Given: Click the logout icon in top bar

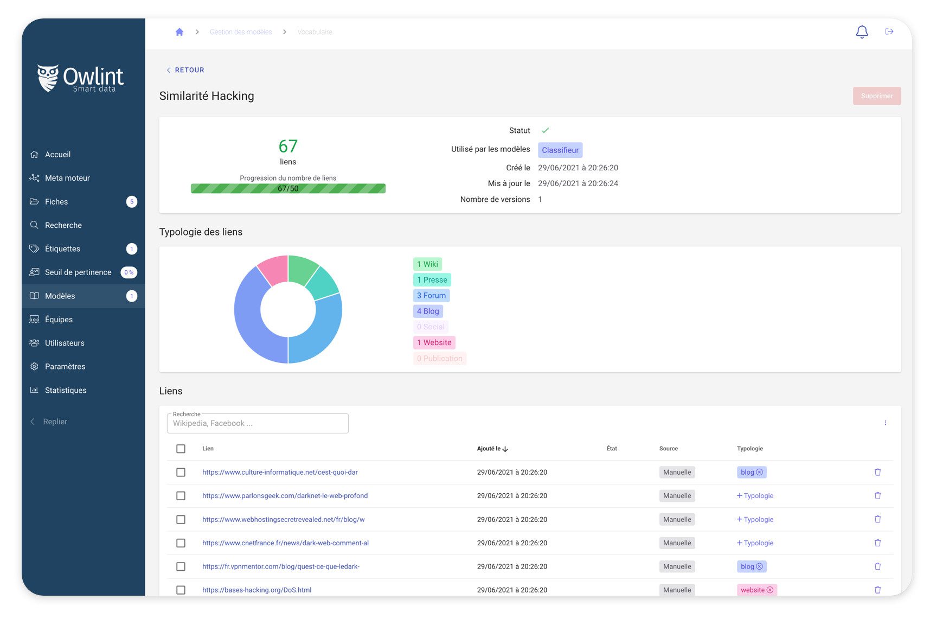Looking at the screenshot, I should point(889,32).
